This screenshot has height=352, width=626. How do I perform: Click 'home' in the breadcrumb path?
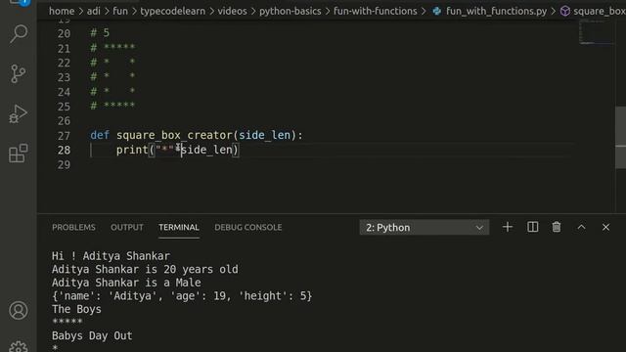point(62,11)
